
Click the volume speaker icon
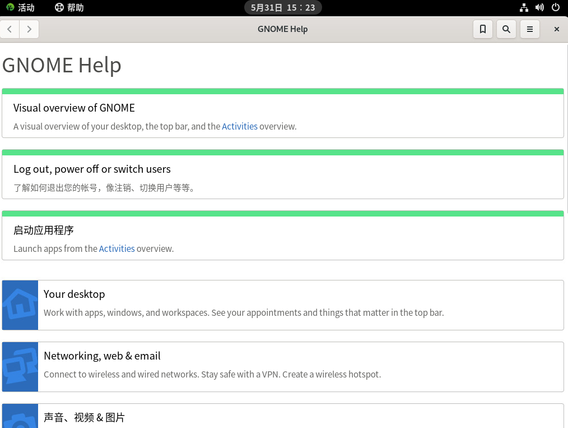coord(539,7)
